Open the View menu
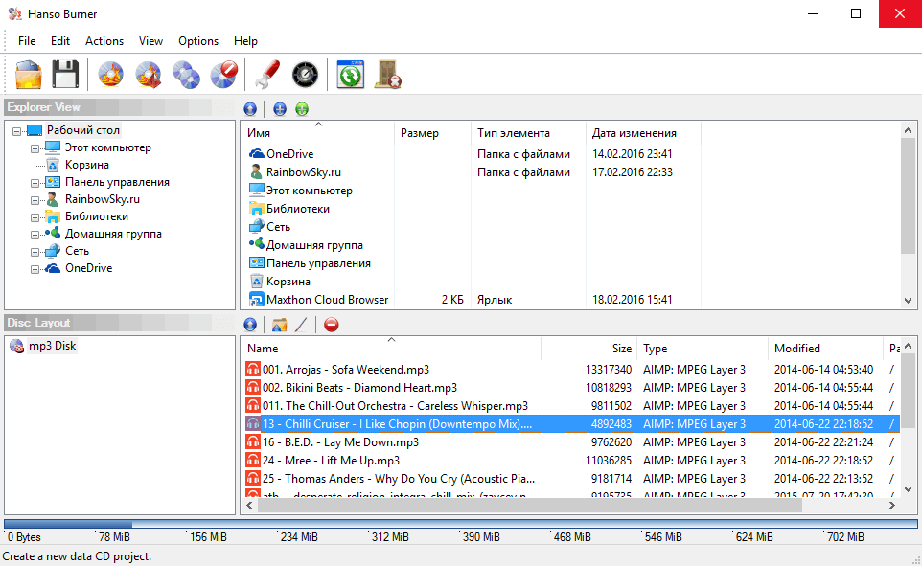 150,40
